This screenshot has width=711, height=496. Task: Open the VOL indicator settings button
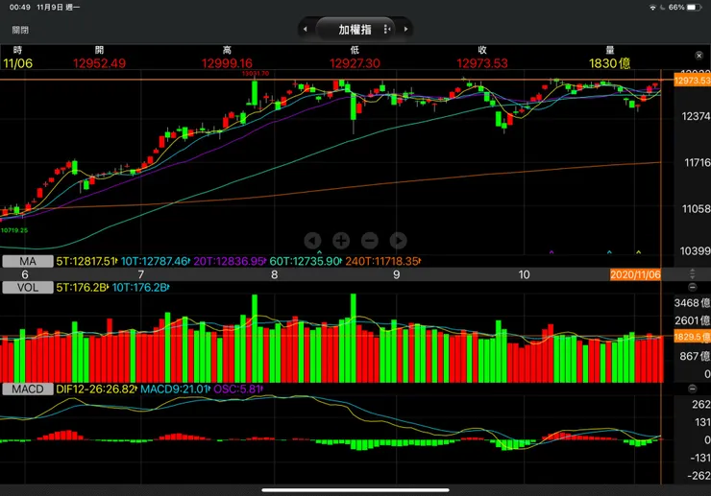pos(28,288)
